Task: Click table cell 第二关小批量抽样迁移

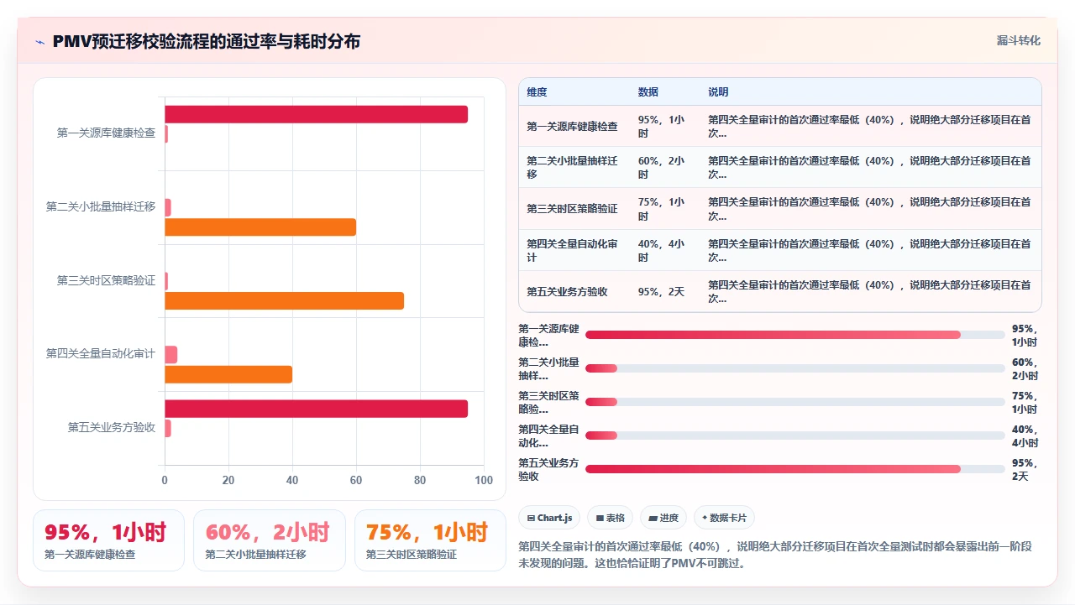Action: 574,168
